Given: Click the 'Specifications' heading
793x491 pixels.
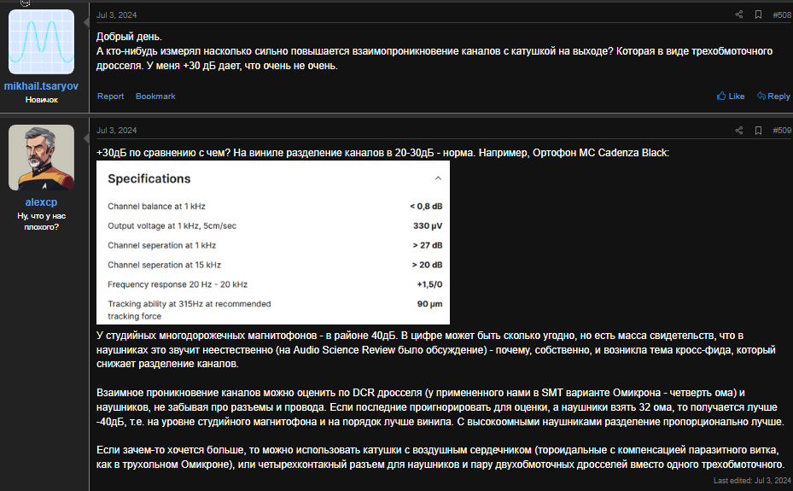Looking at the screenshot, I should click(x=149, y=178).
